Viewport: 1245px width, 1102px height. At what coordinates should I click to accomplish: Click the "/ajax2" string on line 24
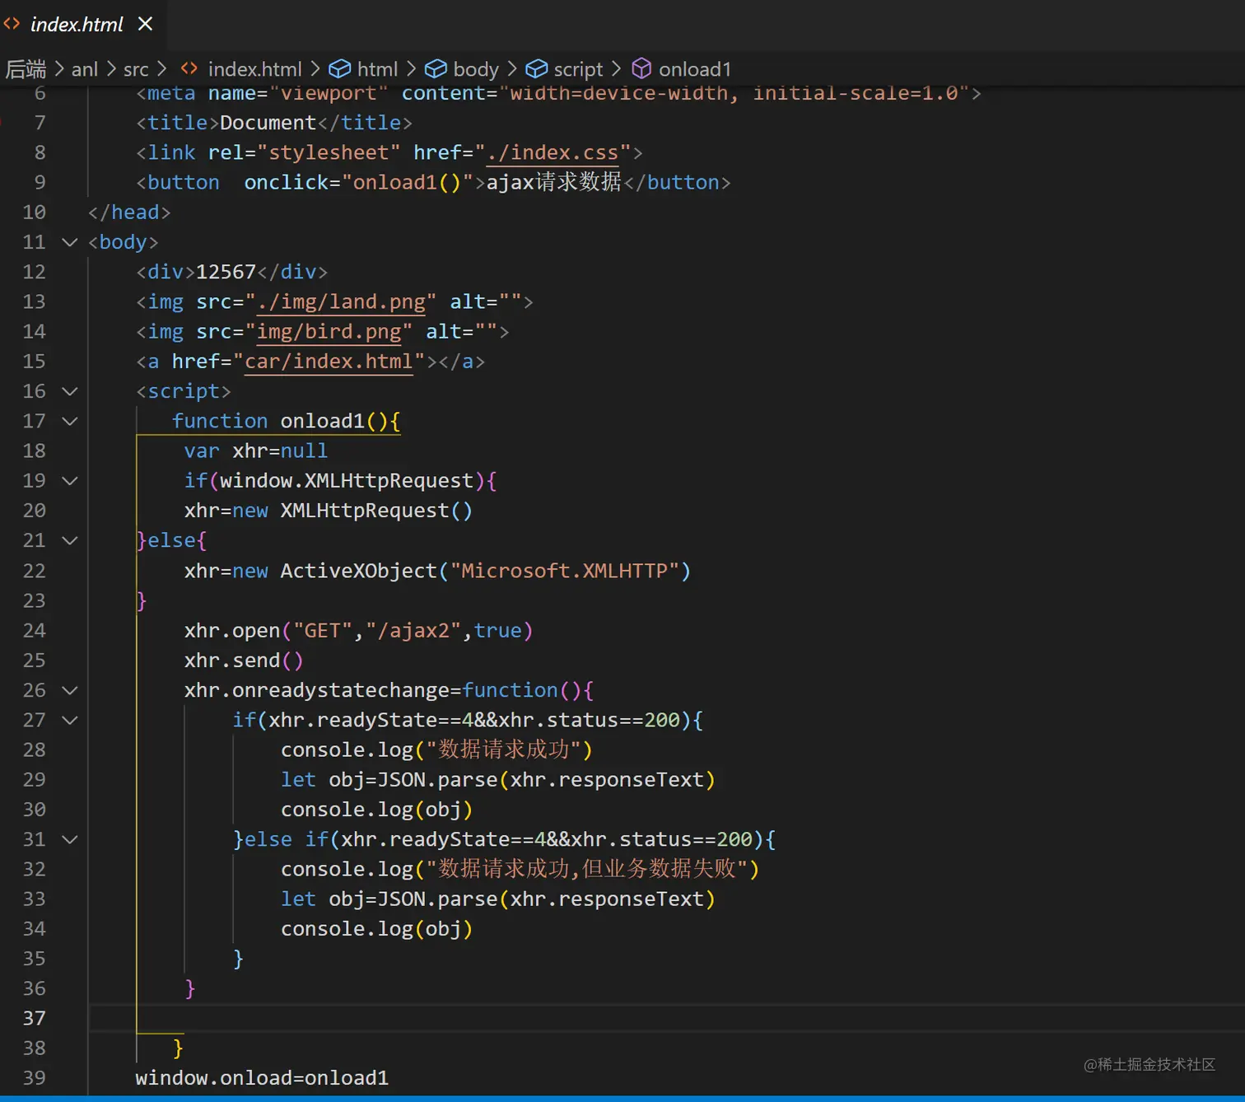tap(413, 631)
